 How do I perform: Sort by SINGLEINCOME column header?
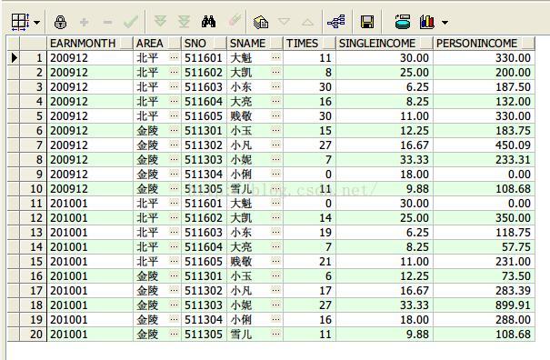(384, 44)
